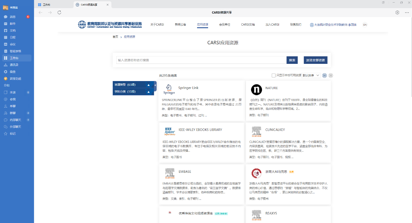This screenshot has height=223, width=412.
Task: Enable 只显示本校可用资源 checkbox
Action: (x=273, y=76)
